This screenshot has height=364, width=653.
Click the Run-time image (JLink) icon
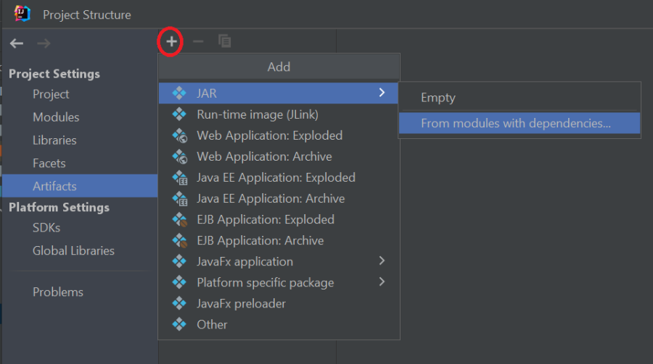coord(179,114)
